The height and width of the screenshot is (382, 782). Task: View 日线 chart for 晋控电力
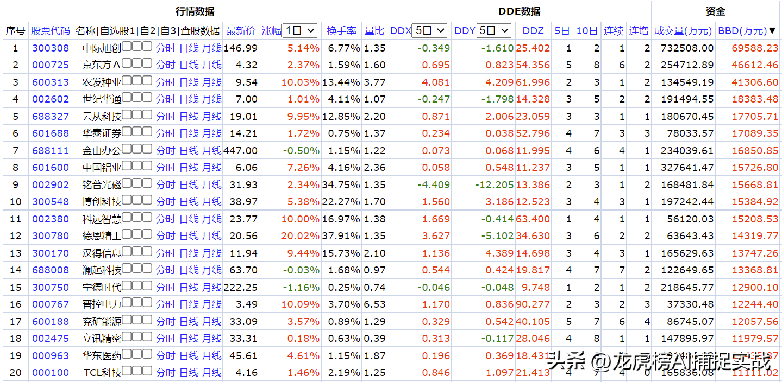189,304
